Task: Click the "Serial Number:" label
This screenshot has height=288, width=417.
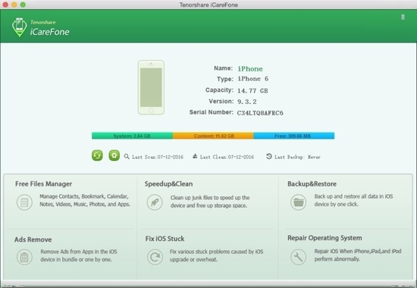Action: pos(212,112)
